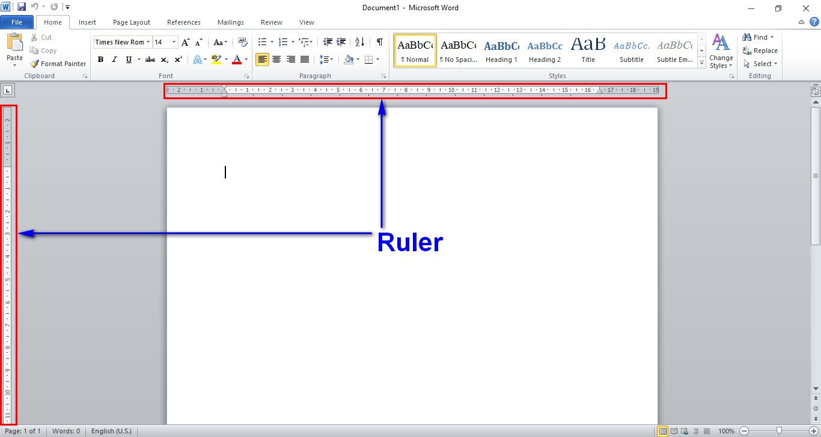Screen dimensions: 821x437
Task: Apply the Title style
Action: [x=588, y=50]
